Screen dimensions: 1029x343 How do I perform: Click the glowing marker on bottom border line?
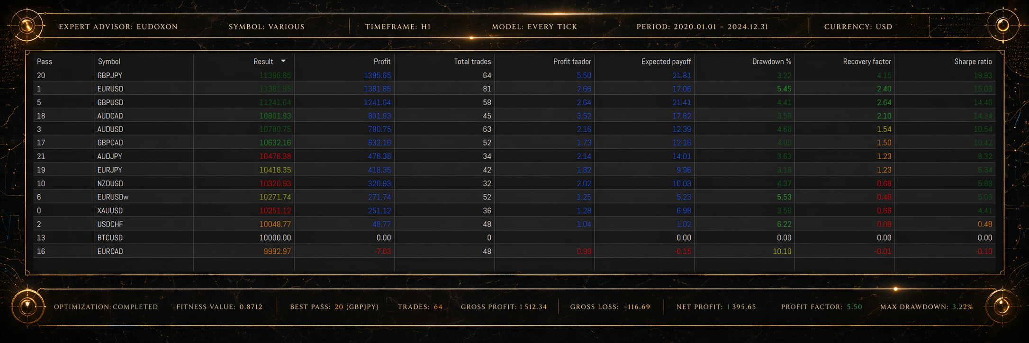[895, 289]
